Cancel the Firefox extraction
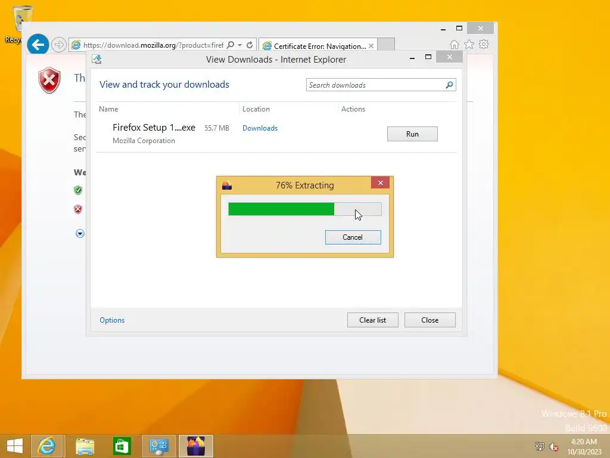This screenshot has width=610, height=458. point(353,237)
